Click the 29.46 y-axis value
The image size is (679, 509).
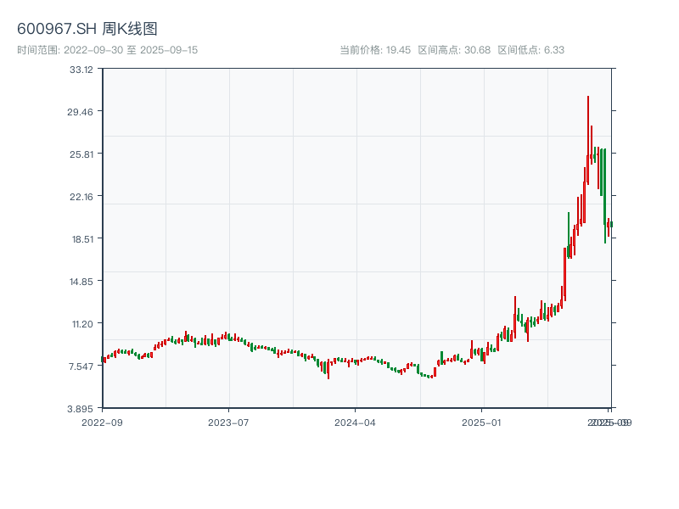coord(80,112)
